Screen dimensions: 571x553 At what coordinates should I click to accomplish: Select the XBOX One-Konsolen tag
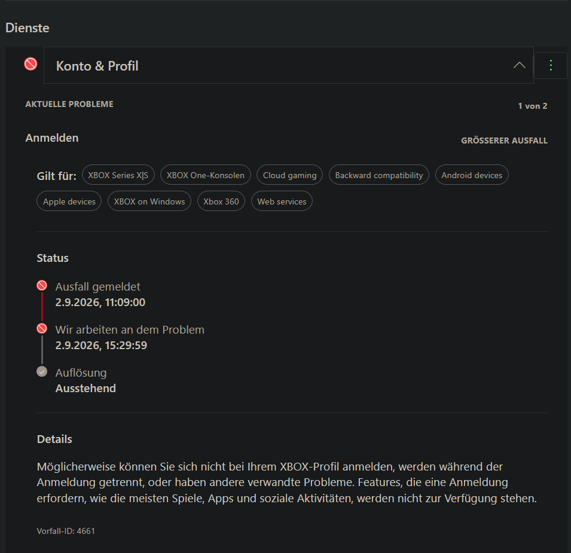[x=206, y=175]
